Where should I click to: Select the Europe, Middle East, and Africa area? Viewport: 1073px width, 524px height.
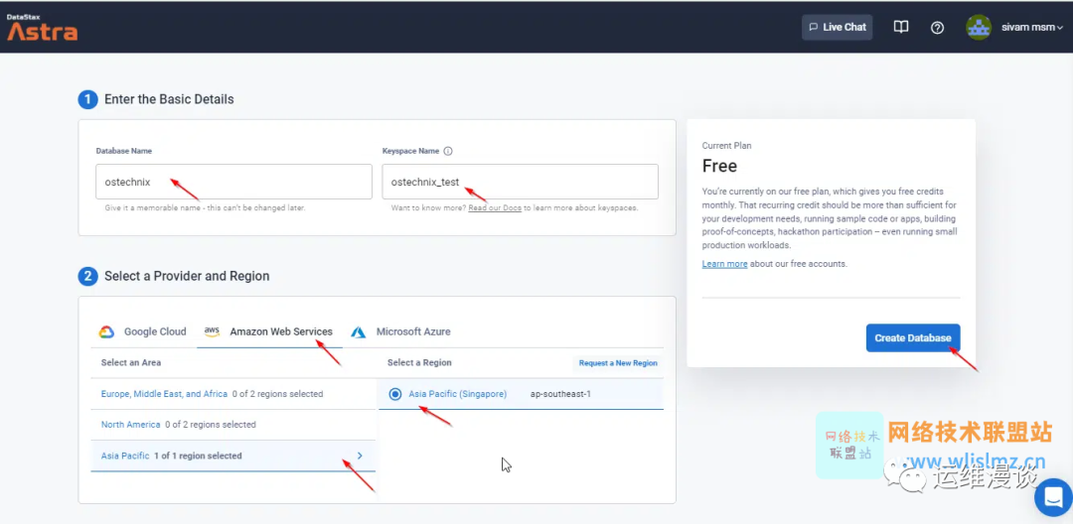233,394
